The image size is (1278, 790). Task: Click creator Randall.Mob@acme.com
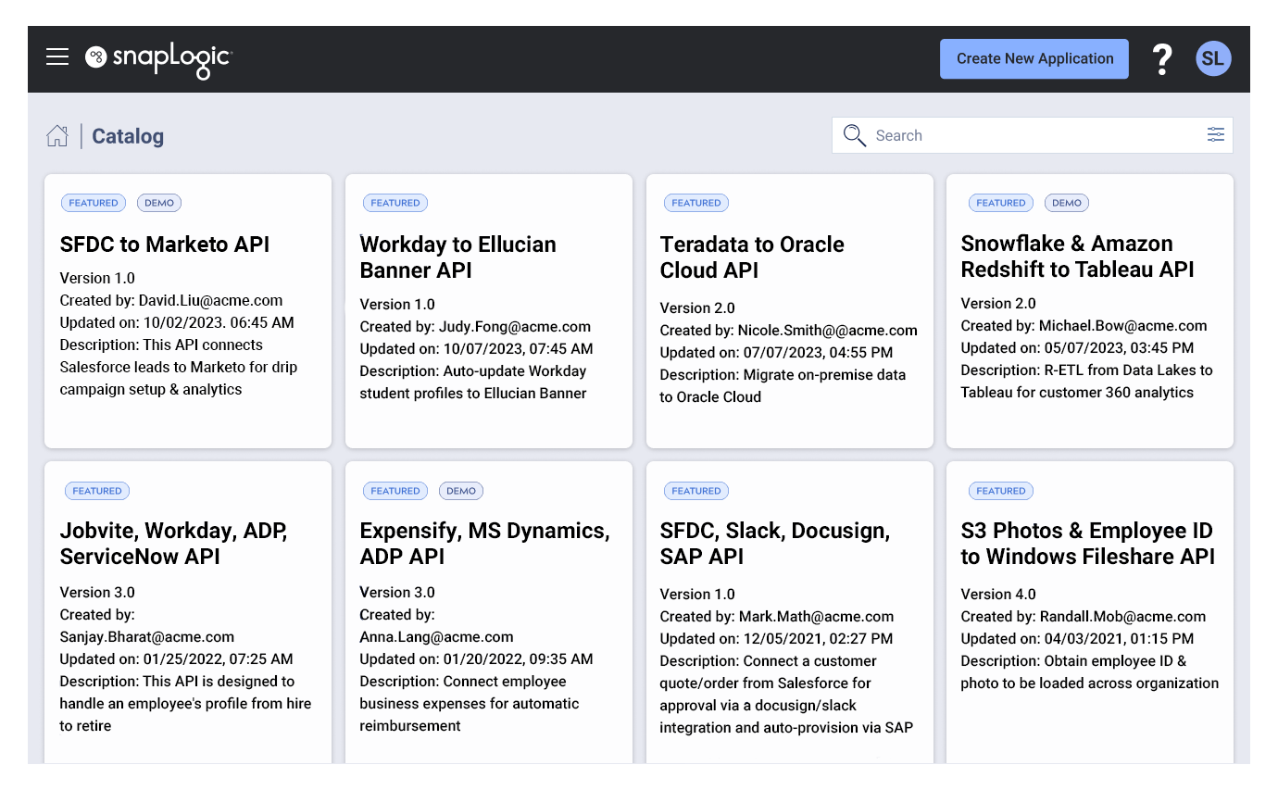click(x=1122, y=616)
